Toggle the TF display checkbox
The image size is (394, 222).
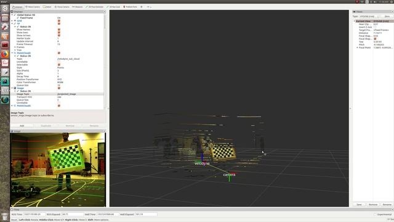point(59,23)
